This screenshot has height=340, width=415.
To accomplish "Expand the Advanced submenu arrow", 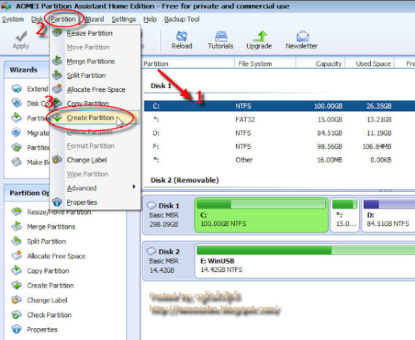I will [134, 187].
